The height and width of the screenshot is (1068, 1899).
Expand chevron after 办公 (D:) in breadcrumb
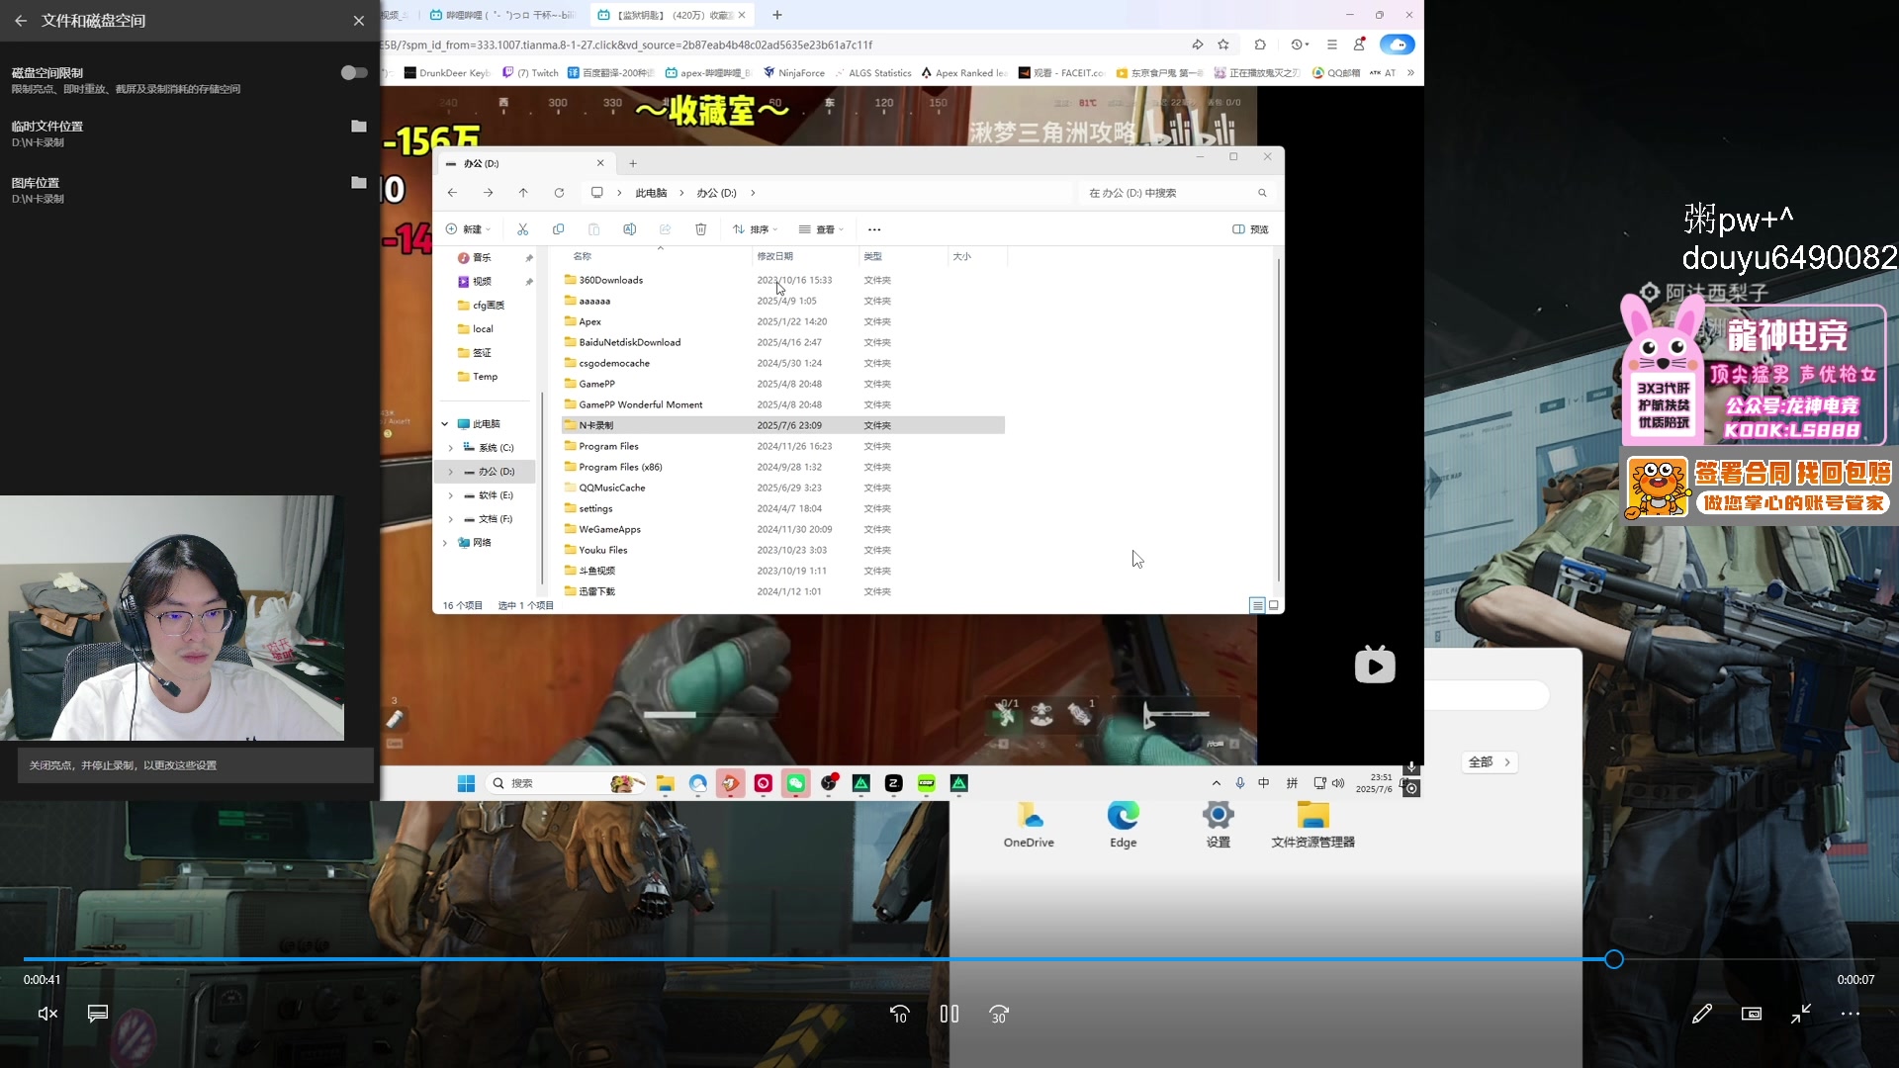(x=753, y=193)
